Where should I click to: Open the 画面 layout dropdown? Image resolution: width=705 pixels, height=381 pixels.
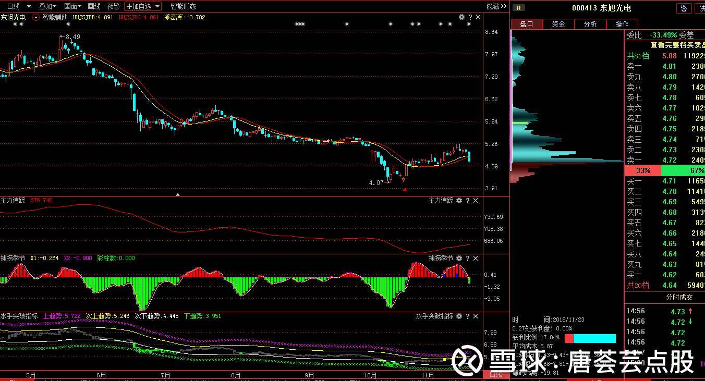pyautogui.click(x=72, y=6)
